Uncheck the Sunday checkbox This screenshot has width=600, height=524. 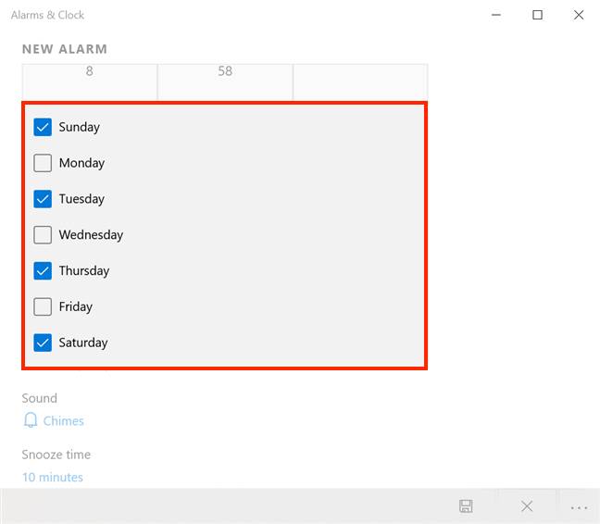coord(43,127)
